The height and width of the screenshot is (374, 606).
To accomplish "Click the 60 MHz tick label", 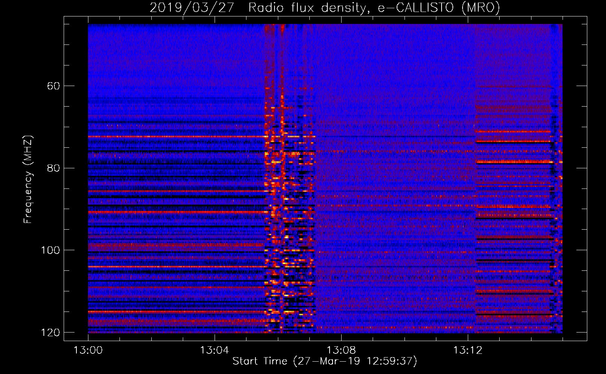I will click(54, 86).
